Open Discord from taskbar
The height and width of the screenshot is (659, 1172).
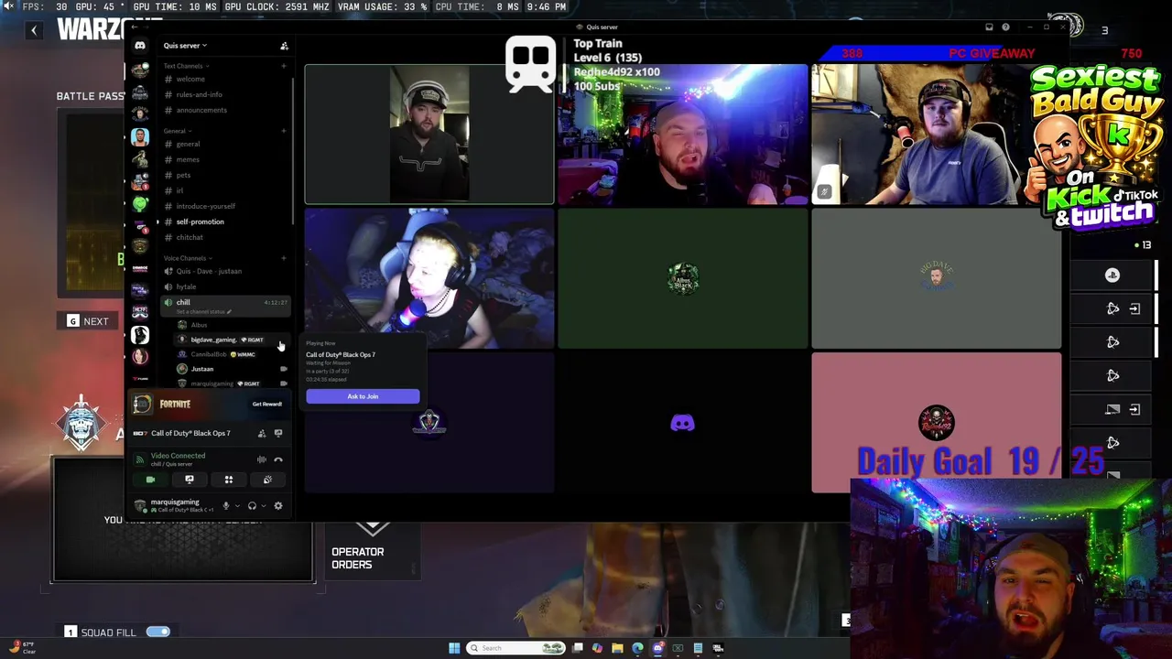(x=658, y=648)
